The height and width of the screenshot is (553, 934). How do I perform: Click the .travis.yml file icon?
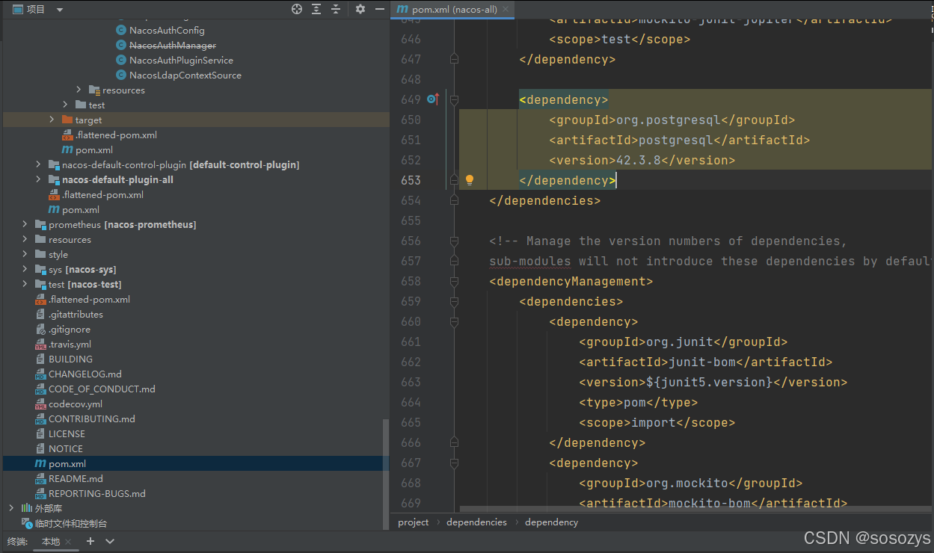pyautogui.click(x=40, y=344)
